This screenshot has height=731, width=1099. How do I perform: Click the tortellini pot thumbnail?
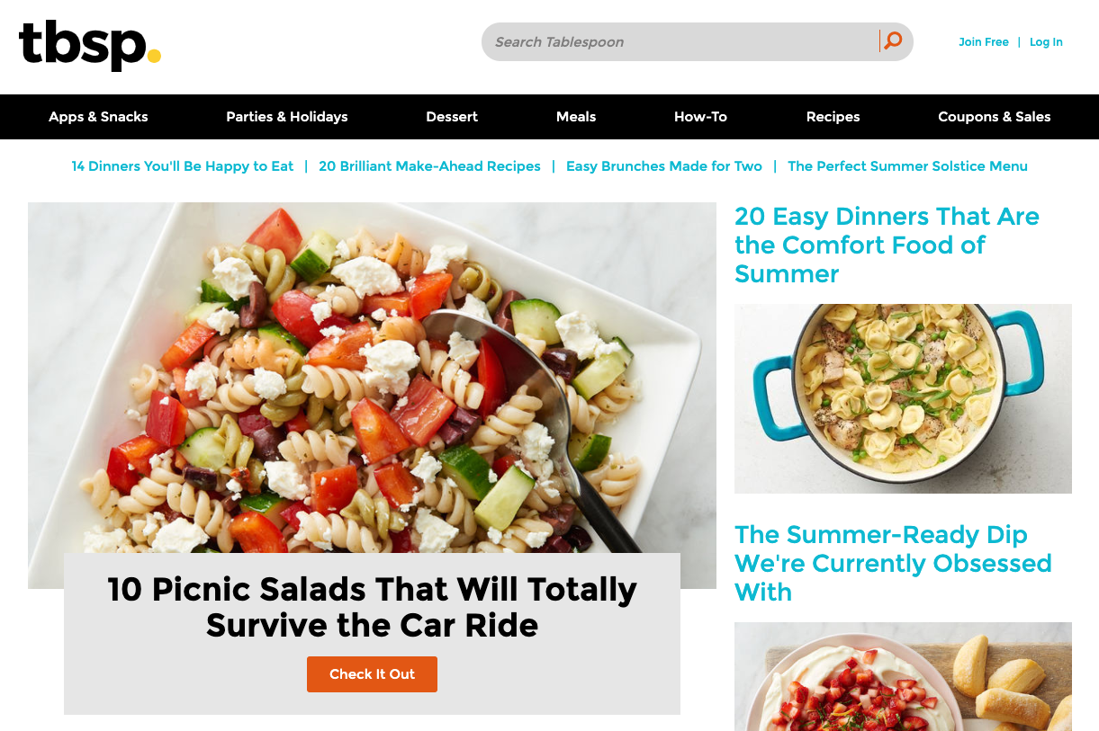(903, 398)
